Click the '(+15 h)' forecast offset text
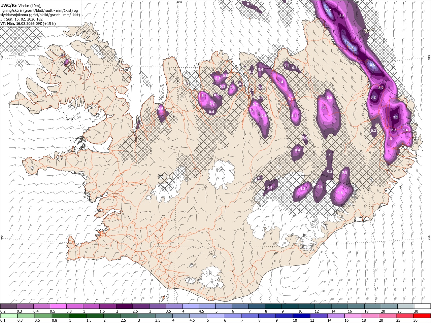Viewport: 431px width, 323px height. (x=49, y=24)
